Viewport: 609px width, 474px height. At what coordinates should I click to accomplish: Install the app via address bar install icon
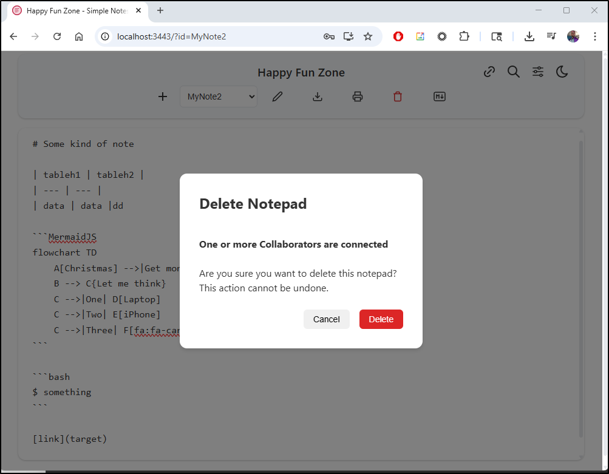click(349, 36)
